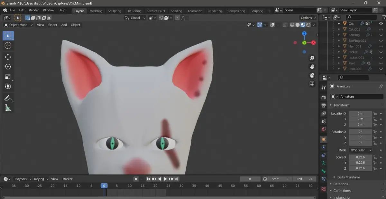This screenshot has height=199, width=386.
Task: Toggle lock for Scale X
Action: (375, 157)
